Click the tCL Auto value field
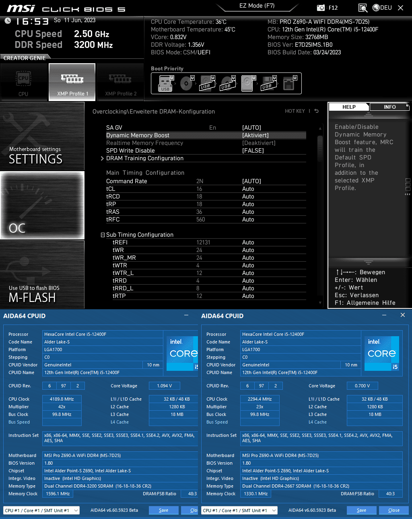412x519 pixels. pos(248,189)
